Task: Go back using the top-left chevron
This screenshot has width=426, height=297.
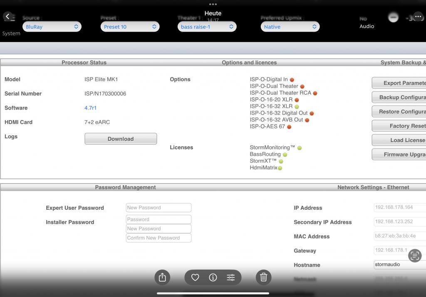Action: click(x=8, y=16)
